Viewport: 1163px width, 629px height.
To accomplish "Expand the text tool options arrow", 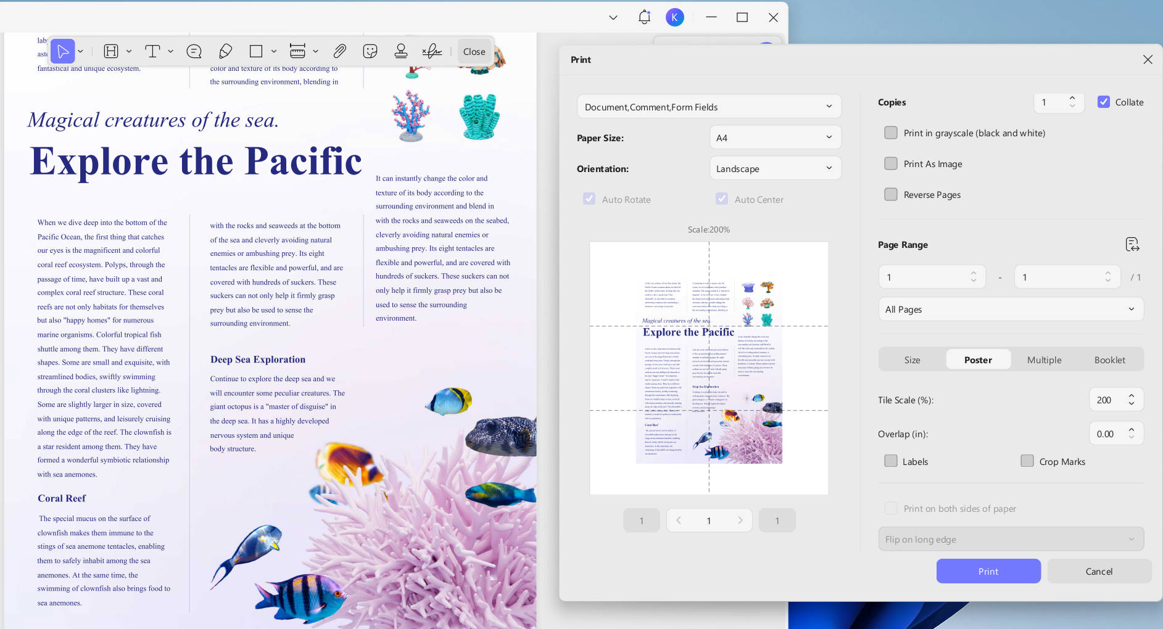I will tap(170, 51).
